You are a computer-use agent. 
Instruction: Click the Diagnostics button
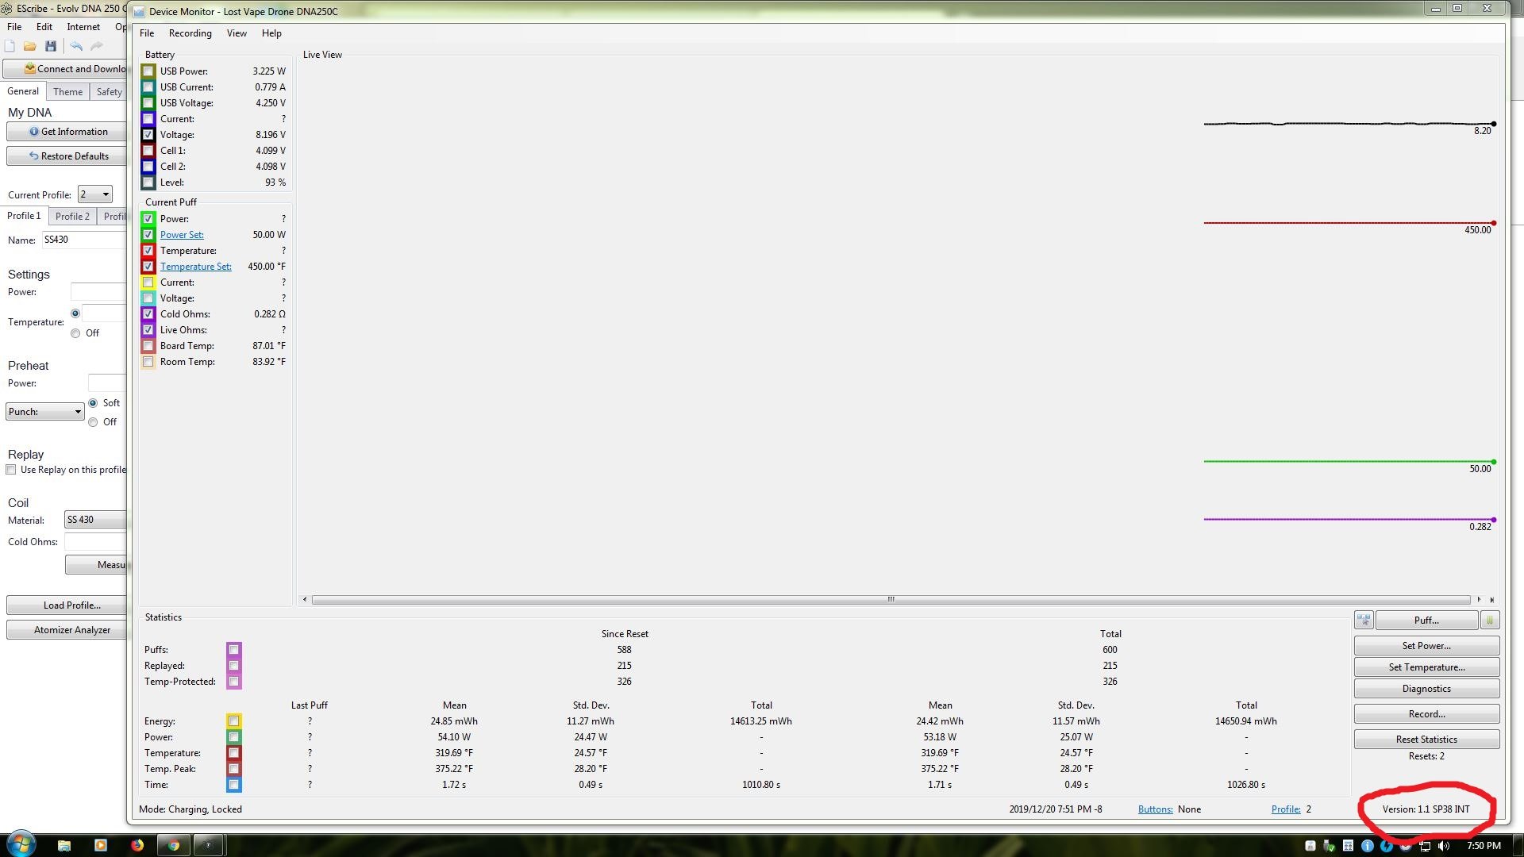click(1426, 689)
